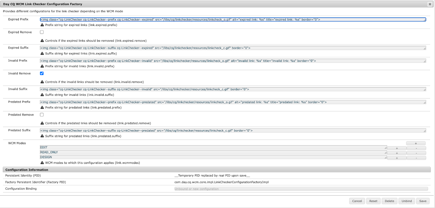Click into the Invalid Prefix text field
Image resolution: width=435 pixels, height=208 pixels.
233,61
